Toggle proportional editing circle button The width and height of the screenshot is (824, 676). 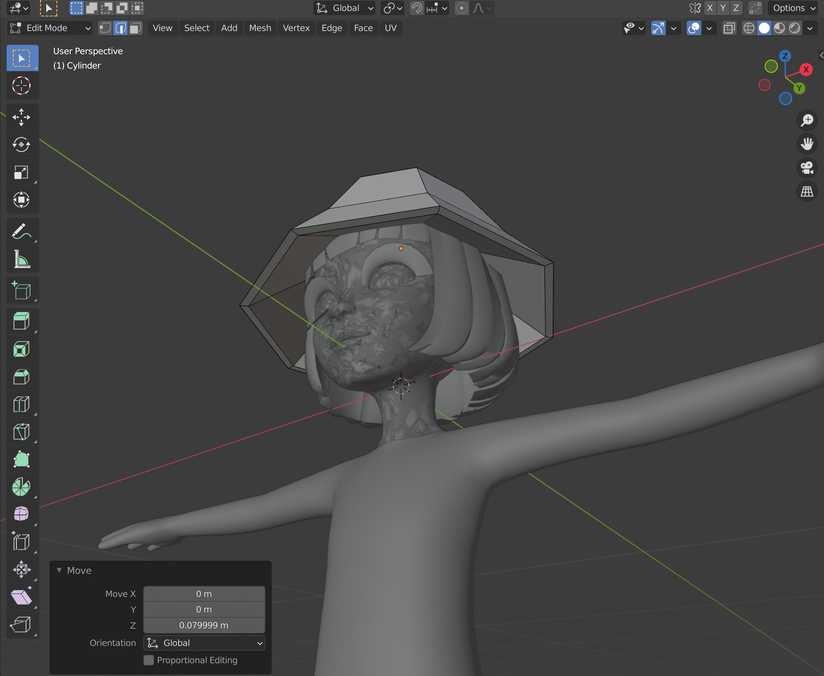[x=462, y=8]
